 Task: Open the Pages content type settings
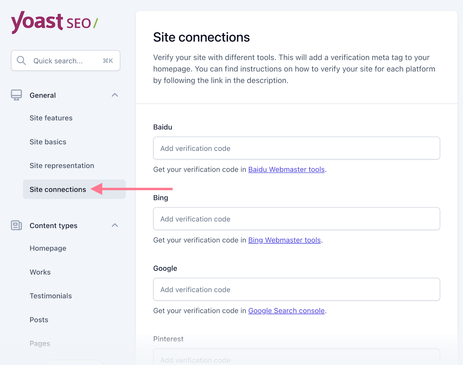tap(40, 344)
